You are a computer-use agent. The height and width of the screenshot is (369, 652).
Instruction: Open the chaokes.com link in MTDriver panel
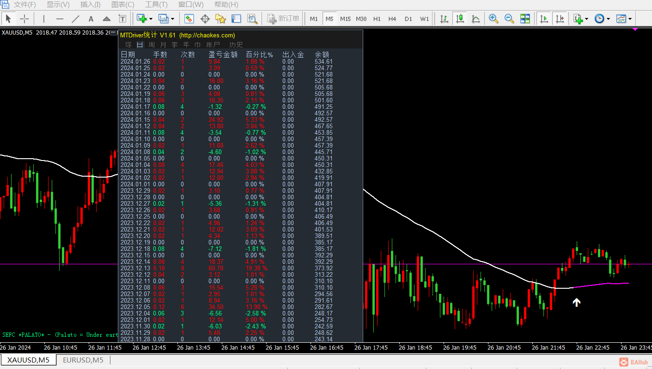click(x=207, y=36)
